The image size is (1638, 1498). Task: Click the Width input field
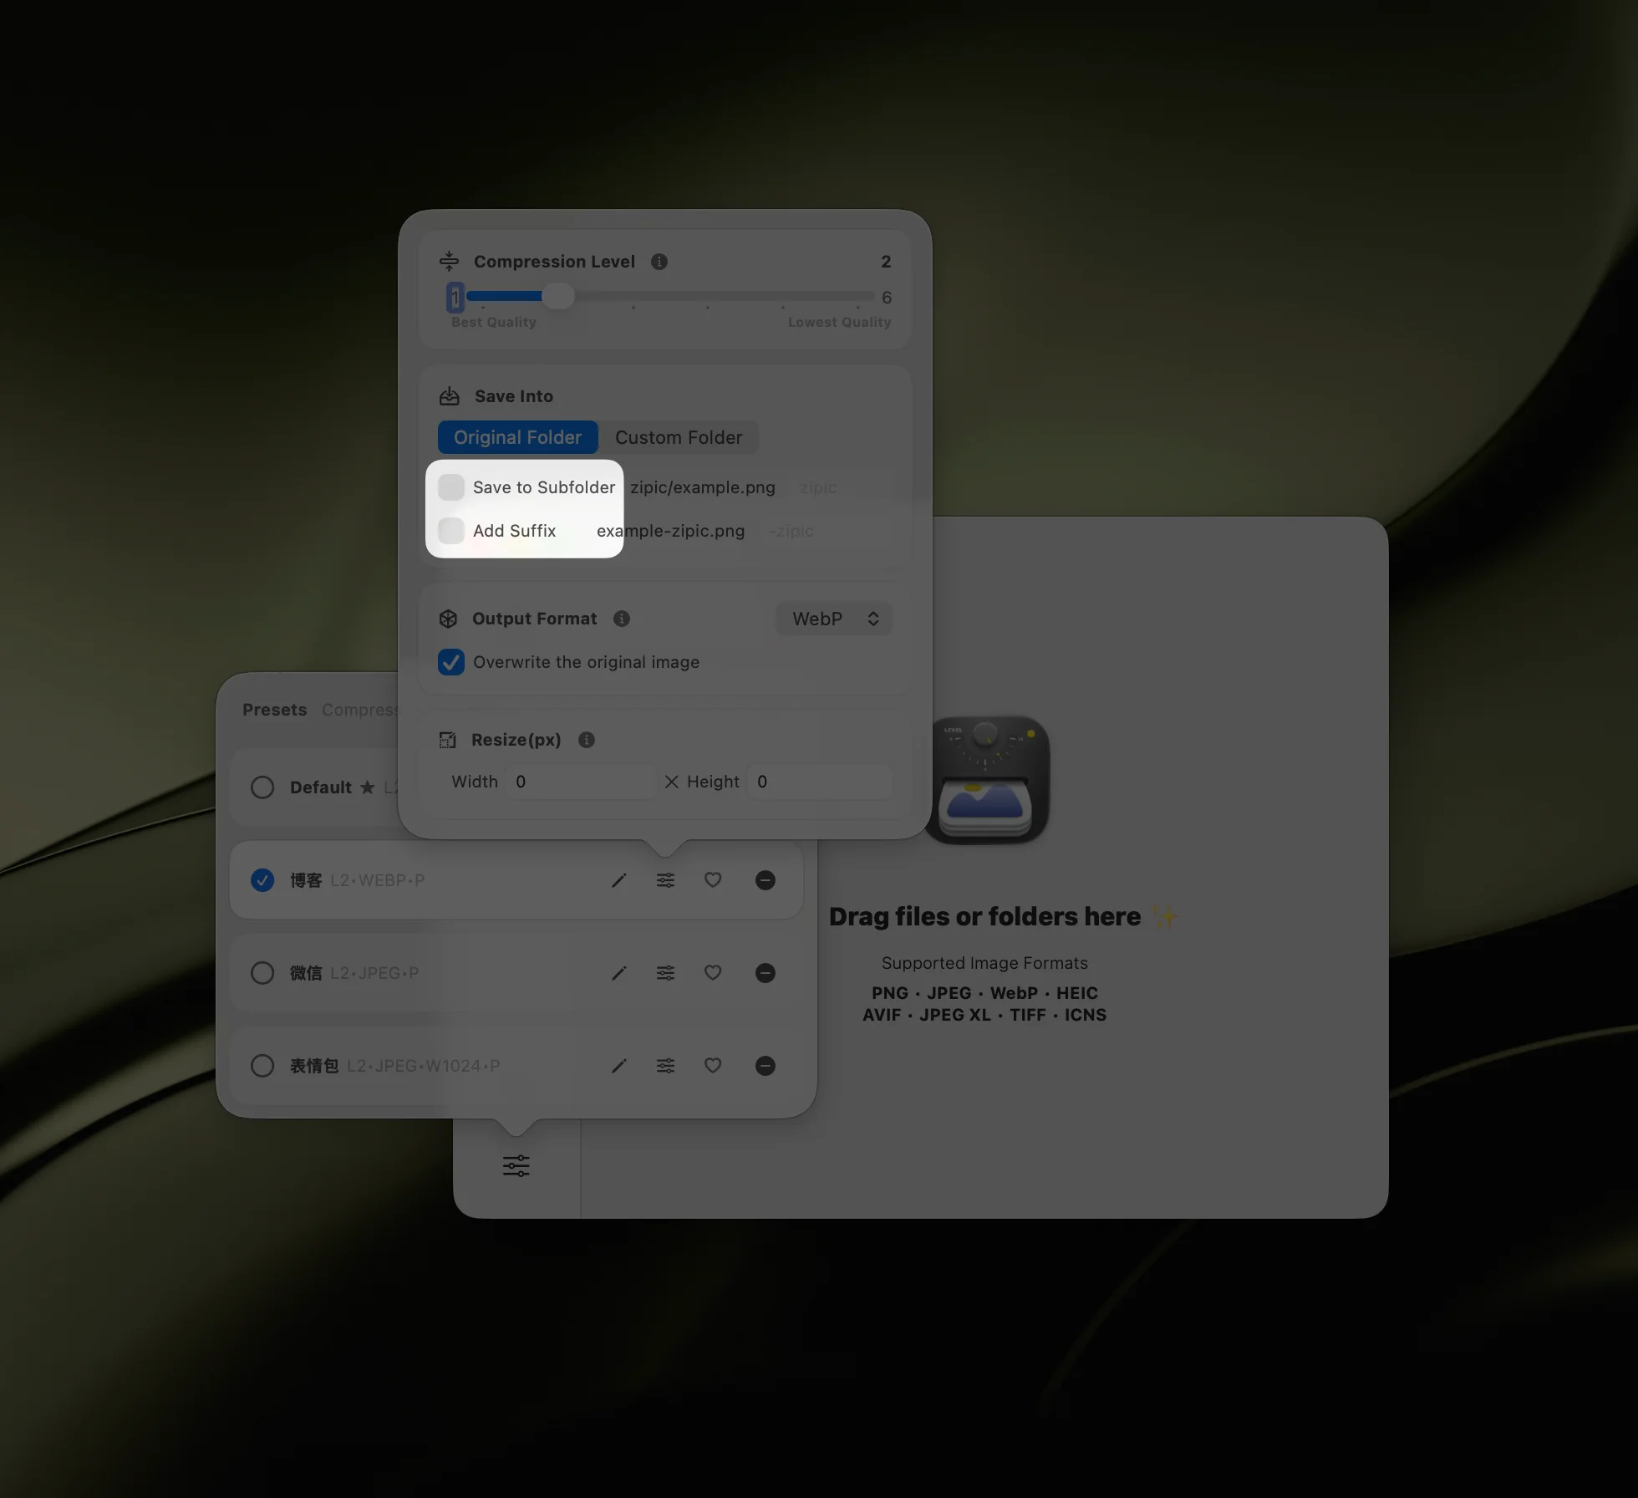(582, 782)
